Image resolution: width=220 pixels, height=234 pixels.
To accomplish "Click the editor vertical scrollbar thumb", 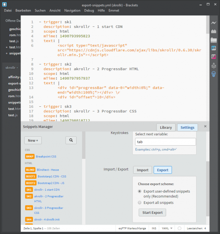I will [x=208, y=25].
